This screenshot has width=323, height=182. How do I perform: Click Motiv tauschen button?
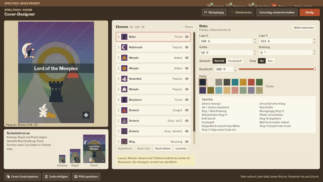pyautogui.click(x=304, y=28)
